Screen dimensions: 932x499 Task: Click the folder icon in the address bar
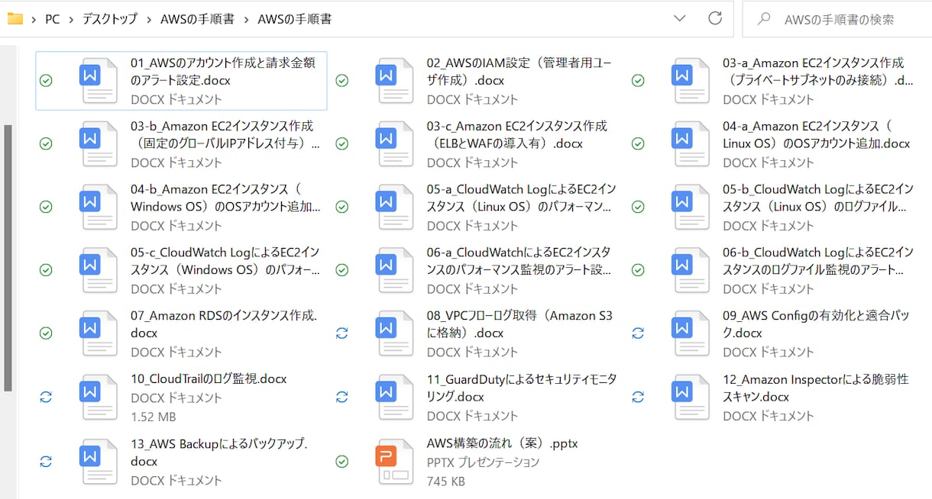[x=15, y=18]
